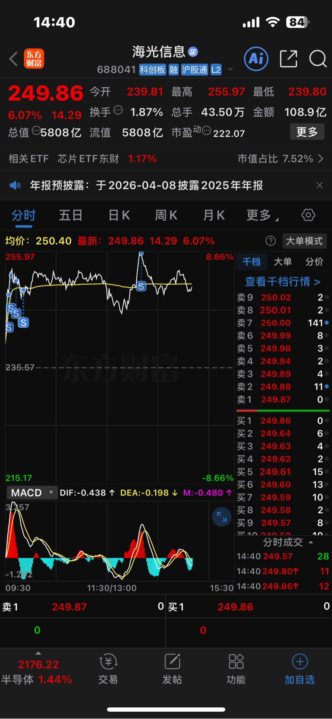Expand the 半导体 sector index arrow
The height and width of the screenshot is (719, 332).
pos(38,653)
